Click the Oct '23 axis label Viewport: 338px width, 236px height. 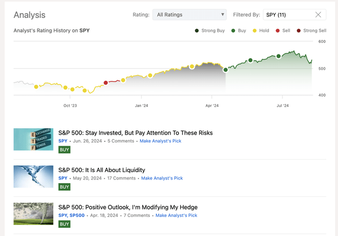click(70, 106)
